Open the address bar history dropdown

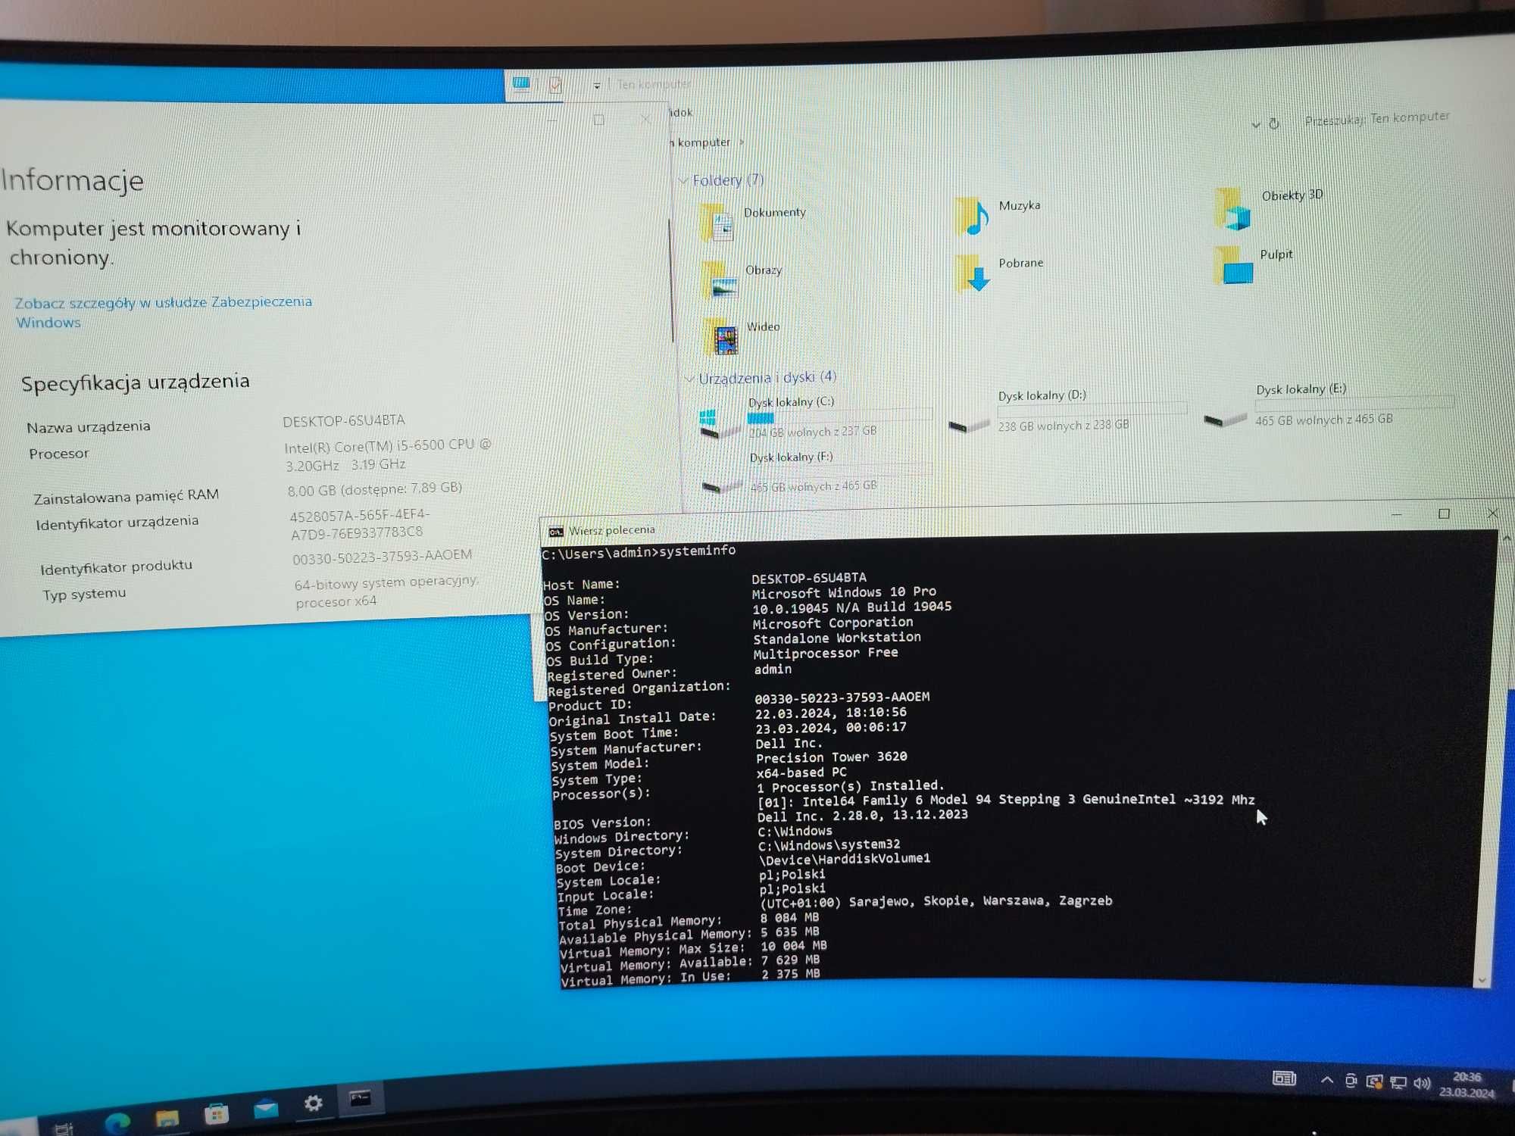pyautogui.click(x=1255, y=124)
